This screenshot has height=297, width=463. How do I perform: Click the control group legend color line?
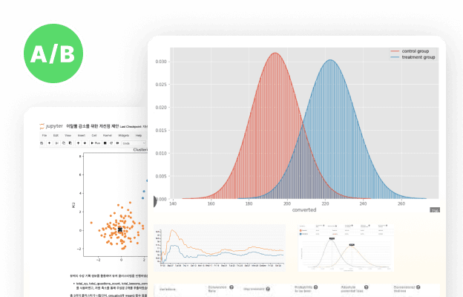pos(394,50)
